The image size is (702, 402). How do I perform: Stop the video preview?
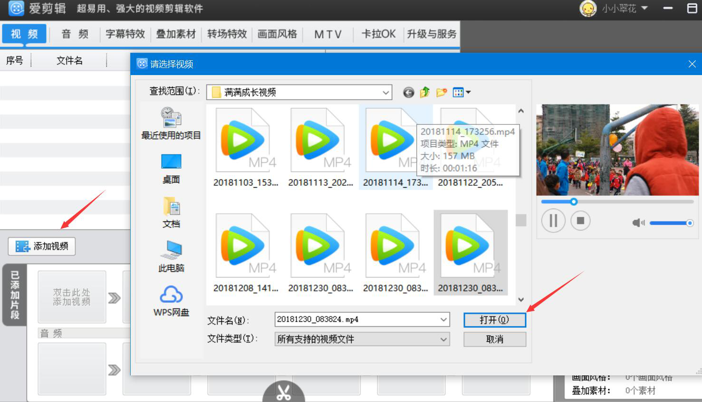pos(580,220)
